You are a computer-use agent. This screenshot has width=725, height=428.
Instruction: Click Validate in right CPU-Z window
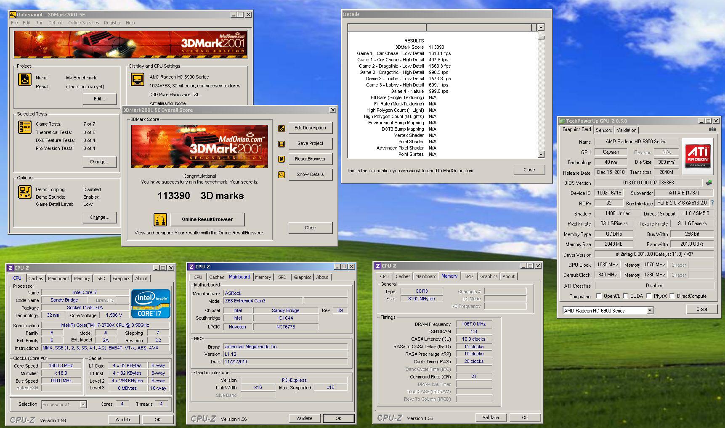point(491,417)
